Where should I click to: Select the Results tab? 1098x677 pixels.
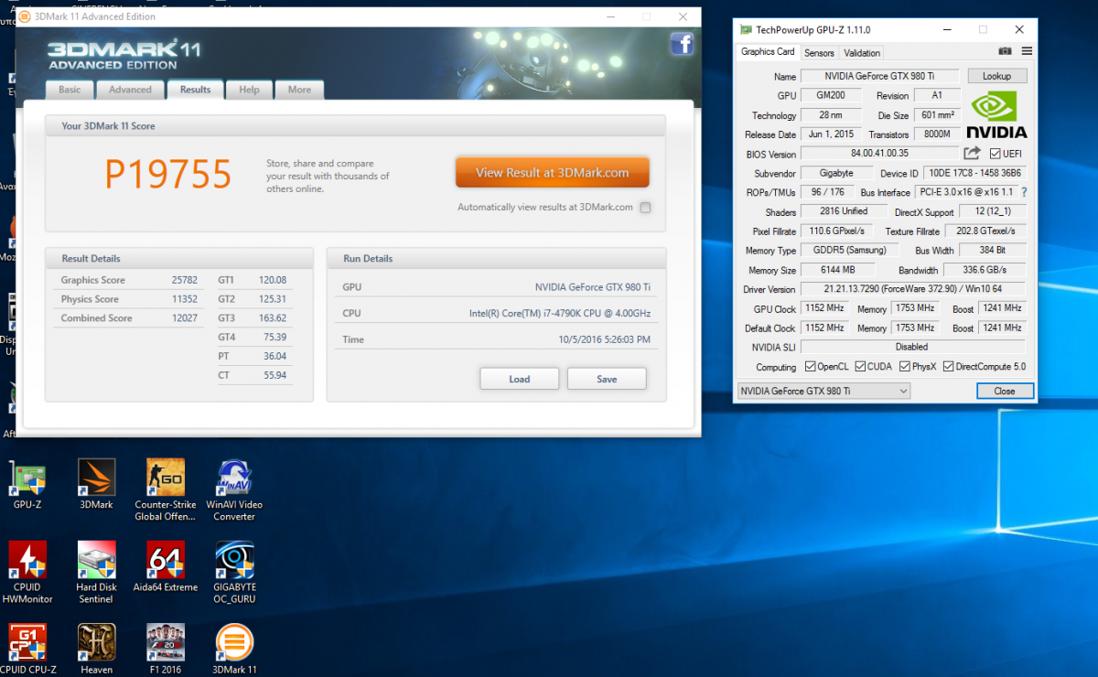[x=195, y=90]
